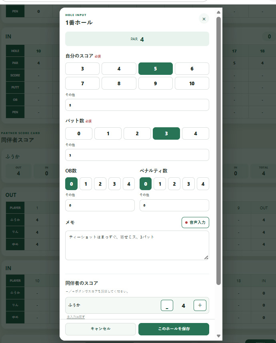Set putt count to 4
This screenshot has height=343, width=276.
click(x=196, y=133)
